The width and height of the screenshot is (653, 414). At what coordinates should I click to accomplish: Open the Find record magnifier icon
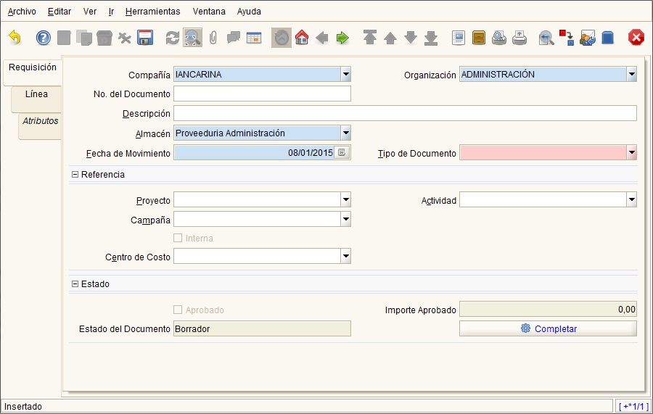[x=192, y=38]
